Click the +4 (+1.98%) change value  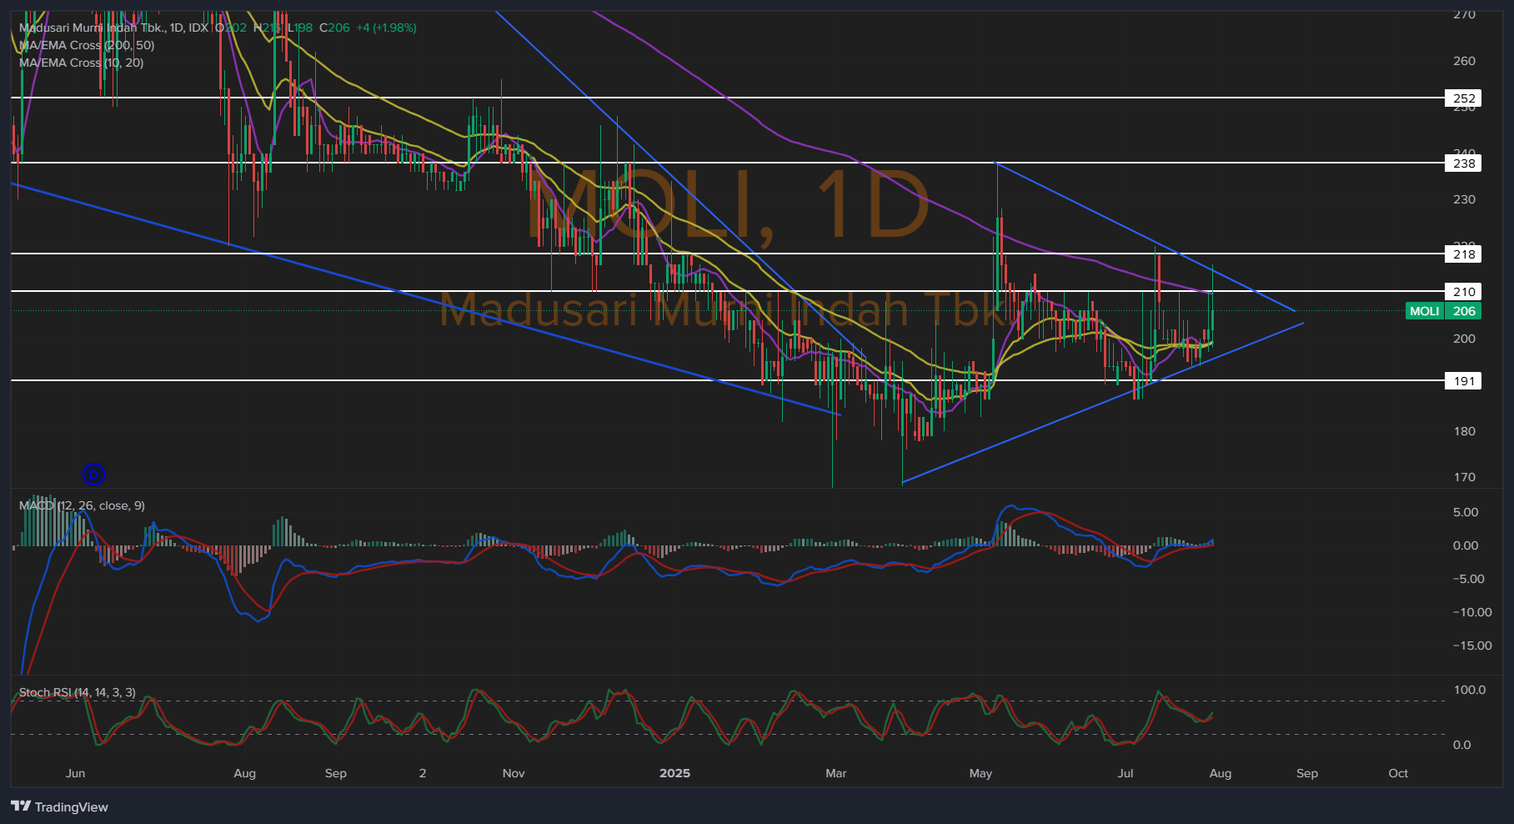click(386, 28)
